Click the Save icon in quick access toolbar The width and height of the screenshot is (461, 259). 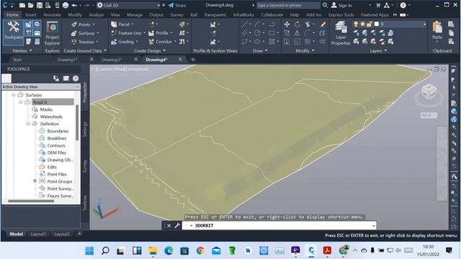point(39,5)
